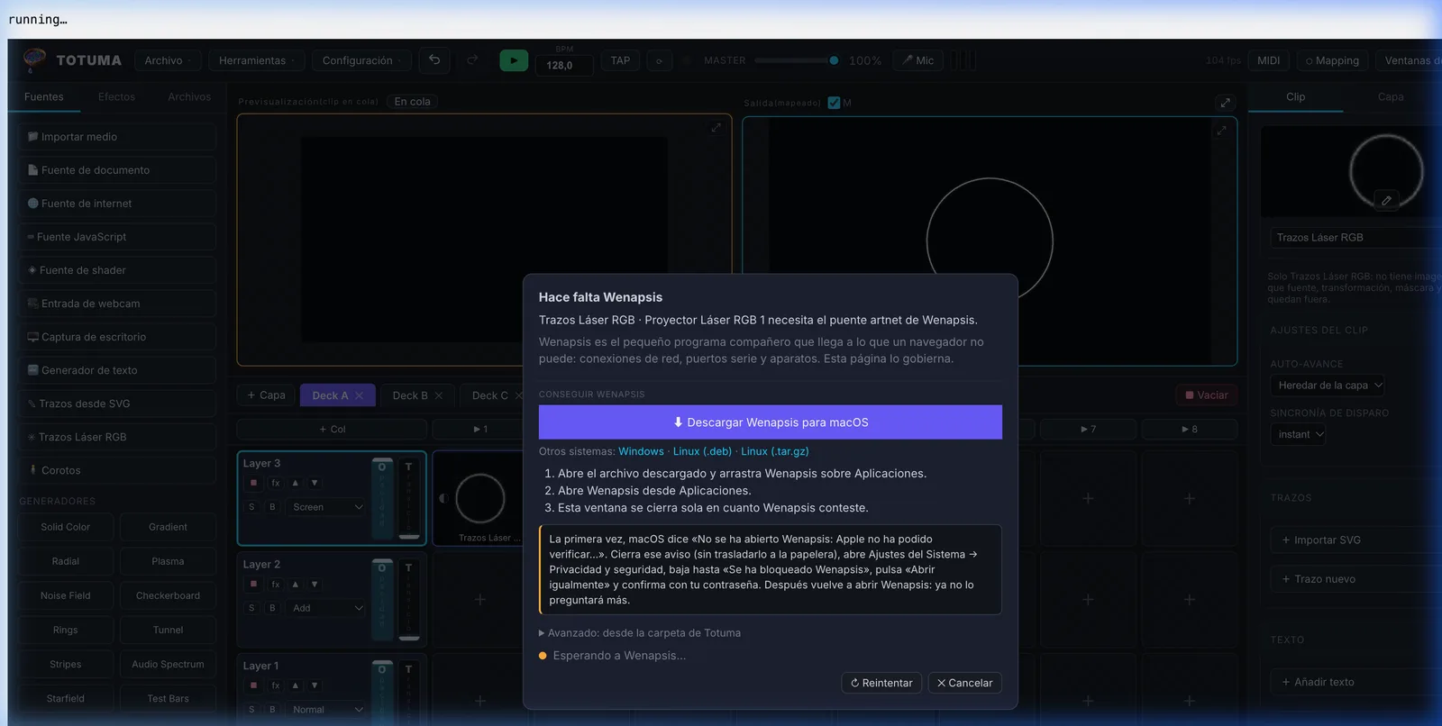Click the pencil edit icon on clip thumbnail
The height and width of the screenshot is (726, 1442).
[x=1386, y=200]
